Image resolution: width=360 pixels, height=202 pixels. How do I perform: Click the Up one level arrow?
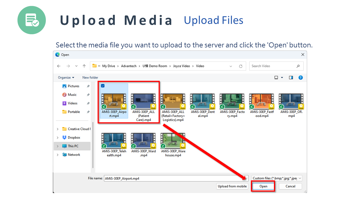(84, 66)
